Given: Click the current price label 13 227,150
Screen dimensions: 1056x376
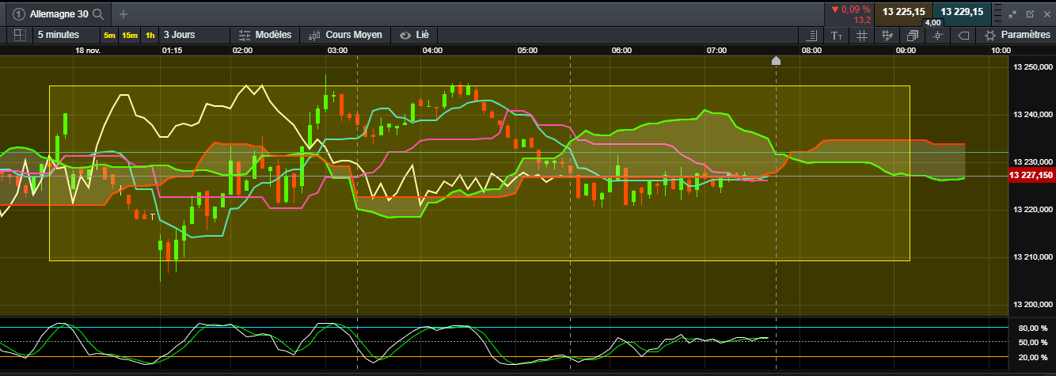Looking at the screenshot, I should (1031, 176).
